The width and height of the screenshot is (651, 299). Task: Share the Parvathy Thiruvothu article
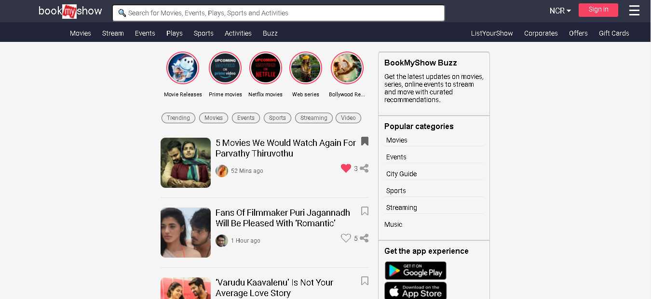(x=364, y=169)
